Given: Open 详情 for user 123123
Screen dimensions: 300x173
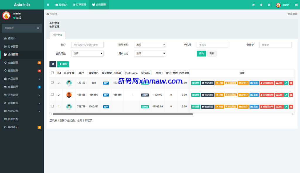Looking at the screenshot, I should click(x=196, y=83).
